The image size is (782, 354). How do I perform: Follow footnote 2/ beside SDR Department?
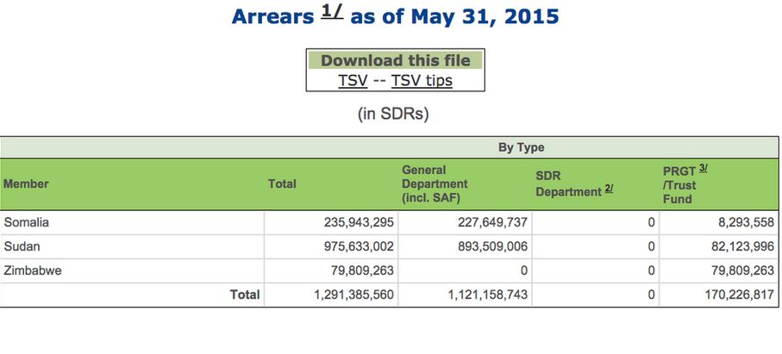coord(609,189)
